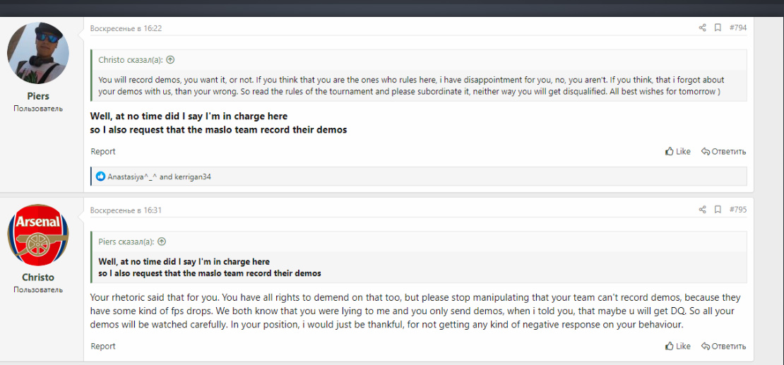Image resolution: width=784 pixels, height=365 pixels.
Task: Reply to Piers's post with Ответить
Action: [x=723, y=151]
